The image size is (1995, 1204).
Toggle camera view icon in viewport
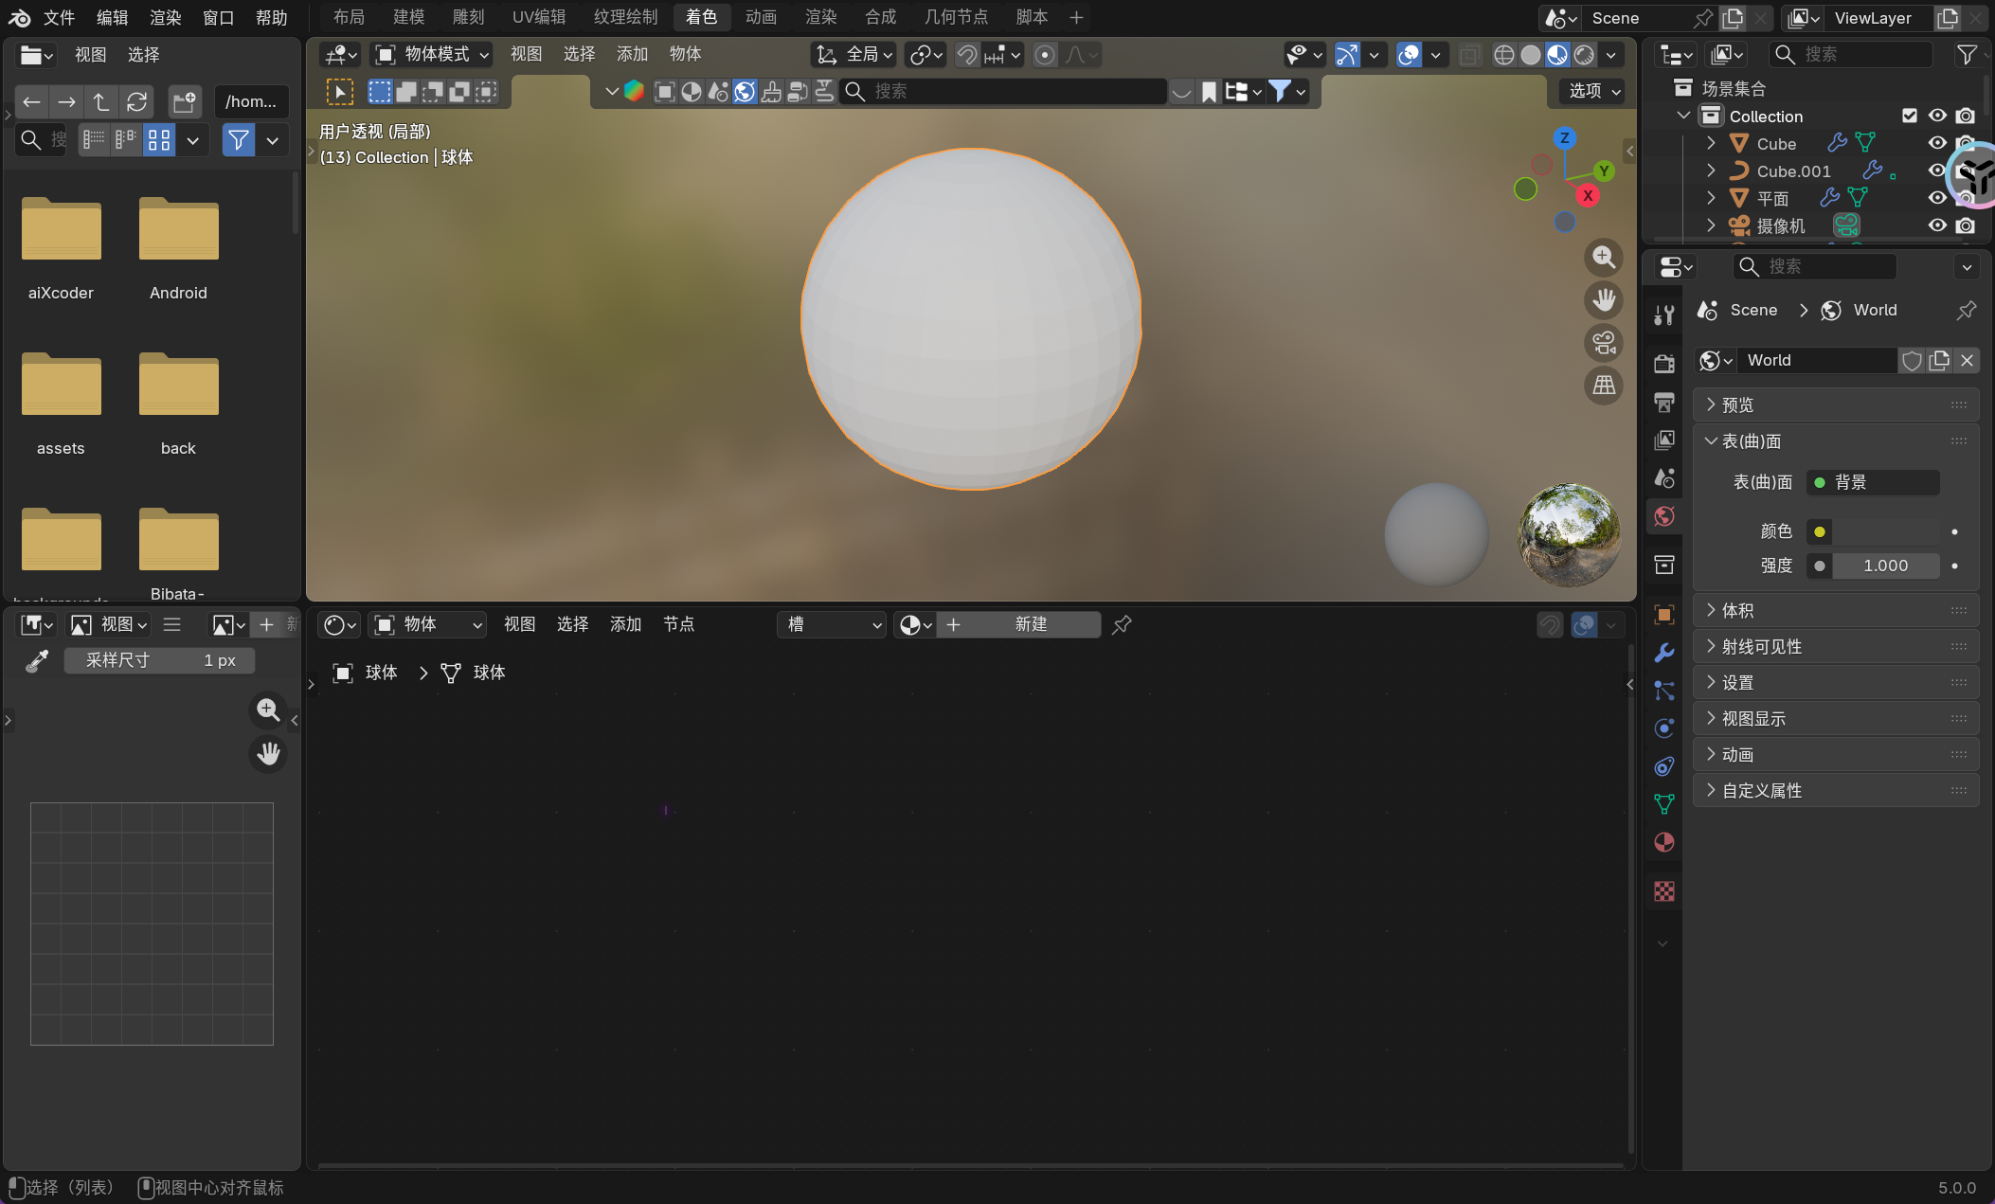[x=1603, y=343]
